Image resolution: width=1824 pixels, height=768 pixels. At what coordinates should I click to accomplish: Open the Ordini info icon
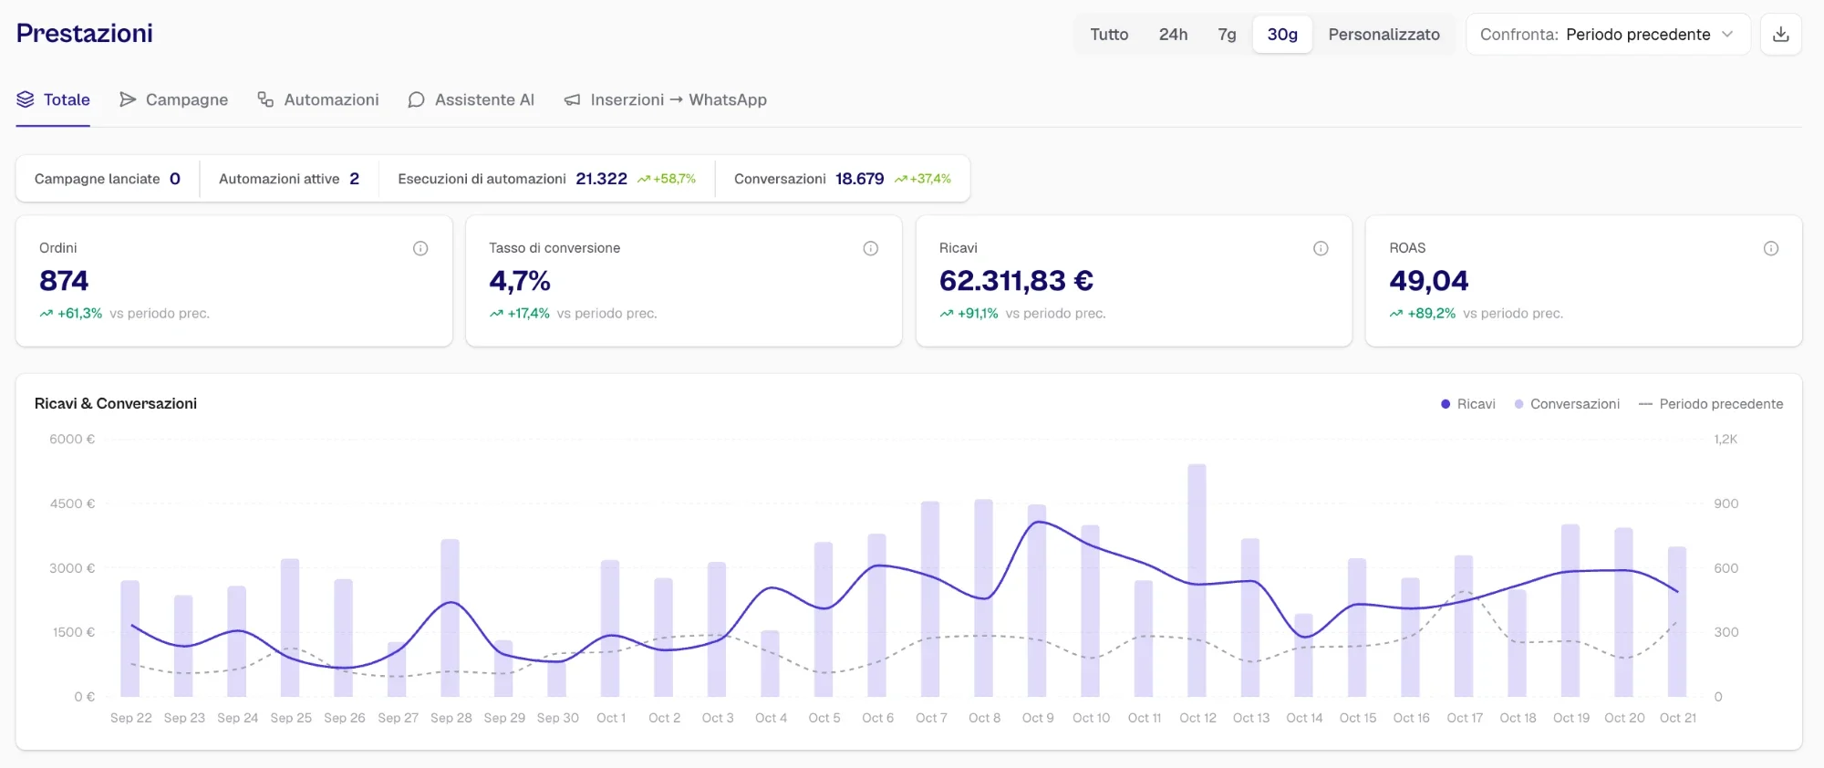[x=420, y=248]
